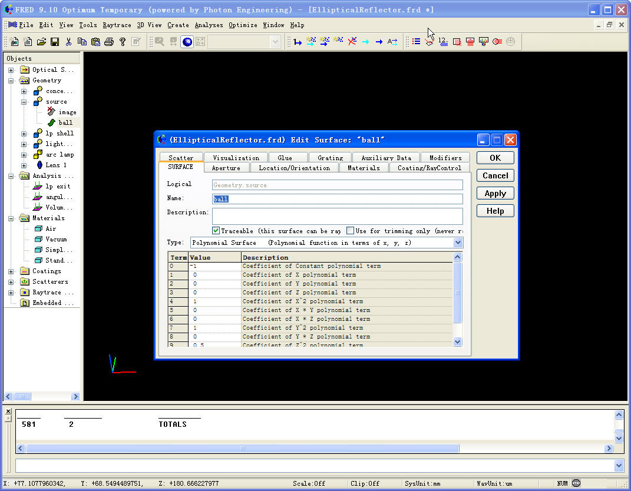Viewport: 631px width, 491px height.
Task: Expand the Scatterers tree node
Action: [11, 282]
